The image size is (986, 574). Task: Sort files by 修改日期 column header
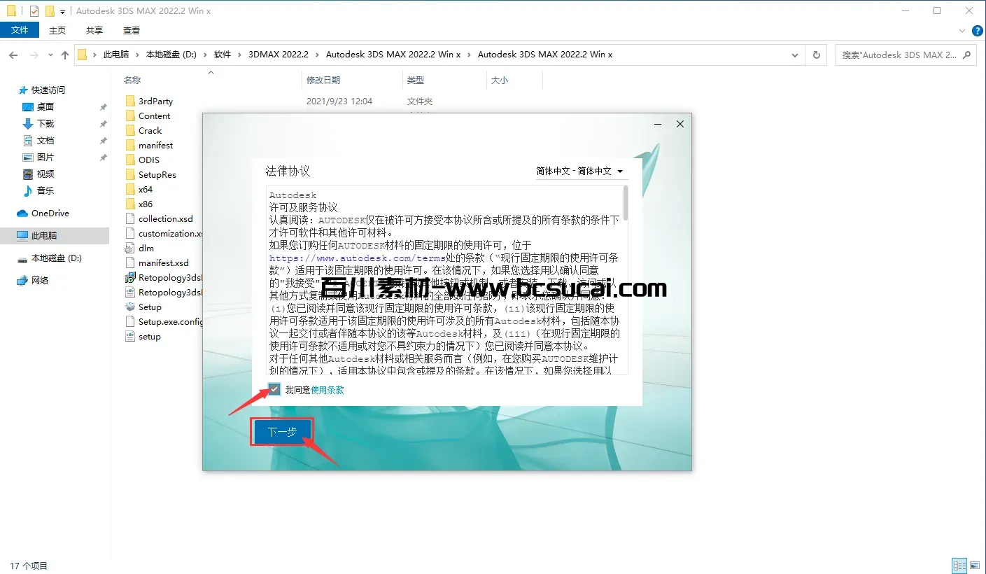pos(323,80)
